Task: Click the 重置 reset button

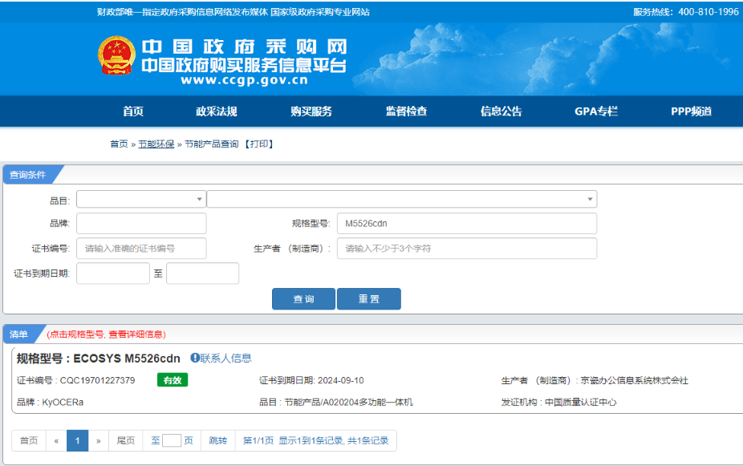Action: [368, 299]
